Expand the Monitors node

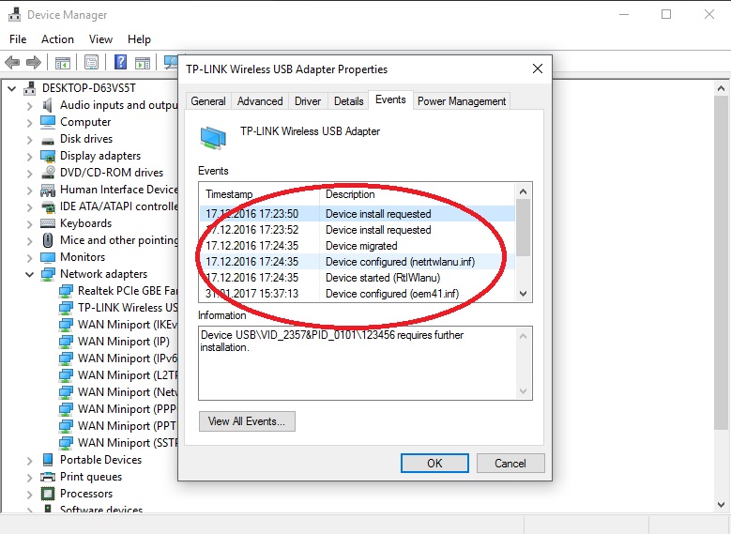coord(30,257)
